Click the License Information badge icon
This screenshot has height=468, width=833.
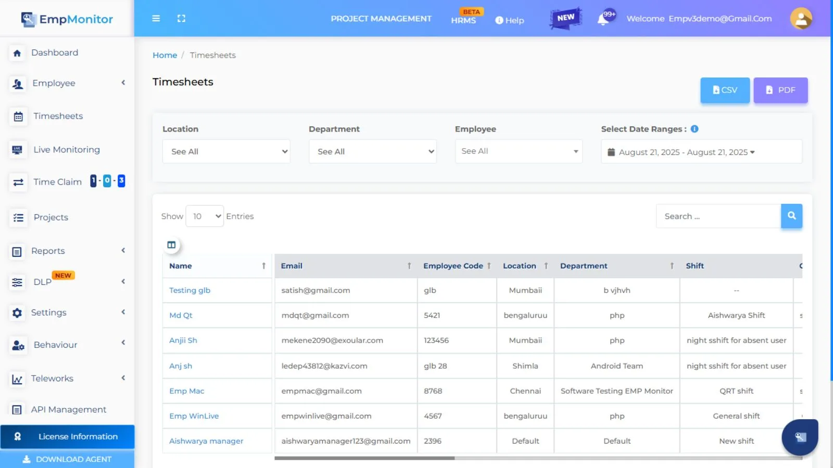point(17,437)
